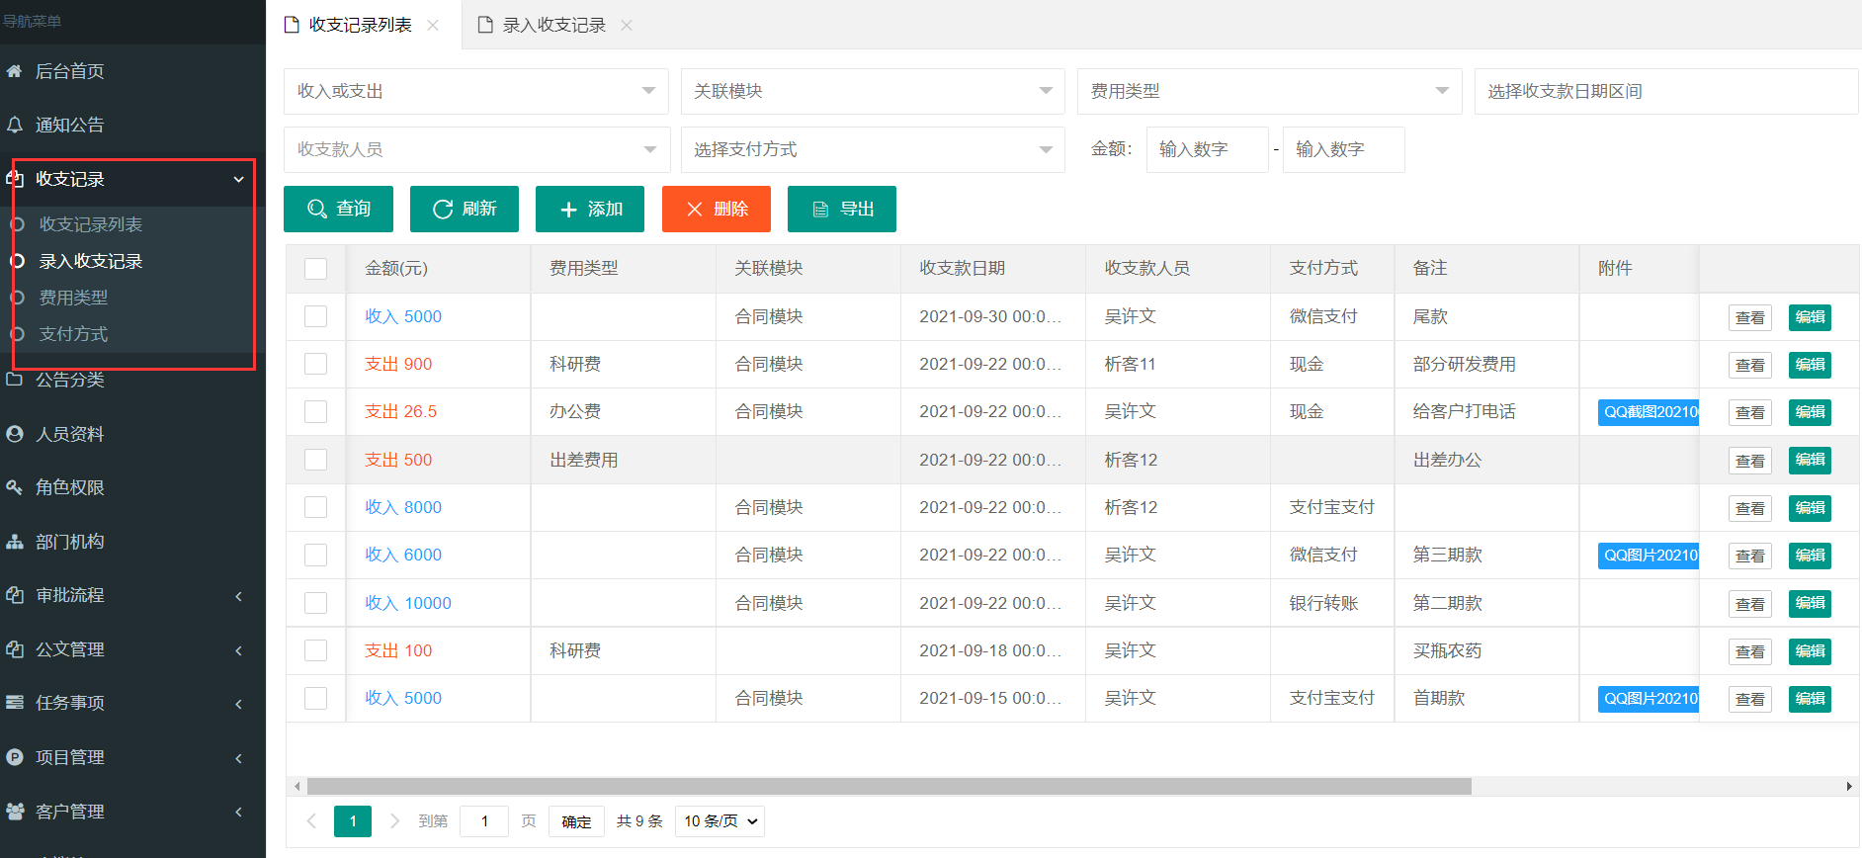This screenshot has width=1862, height=858.
Task: Click the 选择收支款日期区间 date field
Action: coord(1664,91)
